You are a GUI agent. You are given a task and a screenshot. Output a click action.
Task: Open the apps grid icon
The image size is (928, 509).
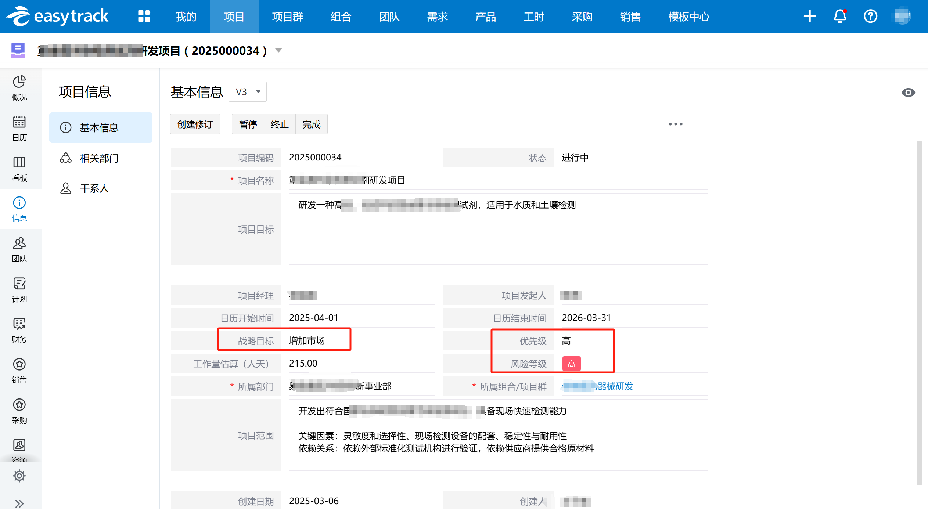click(144, 17)
